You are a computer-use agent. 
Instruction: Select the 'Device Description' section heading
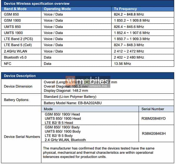click(20, 76)
